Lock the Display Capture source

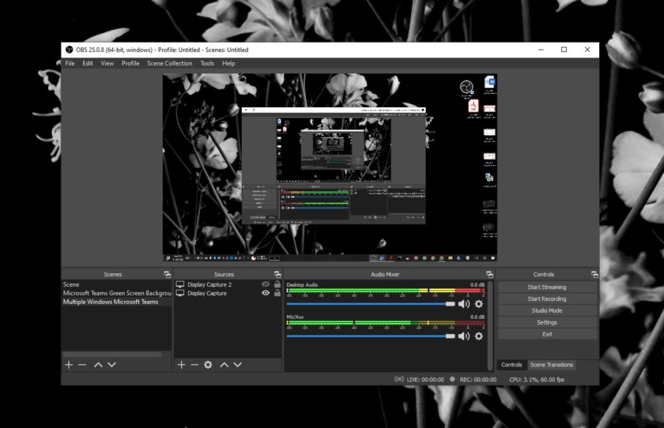click(x=278, y=293)
